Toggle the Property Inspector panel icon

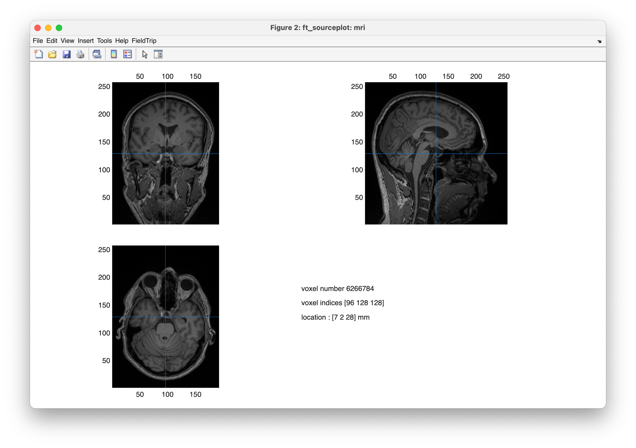[x=158, y=54]
